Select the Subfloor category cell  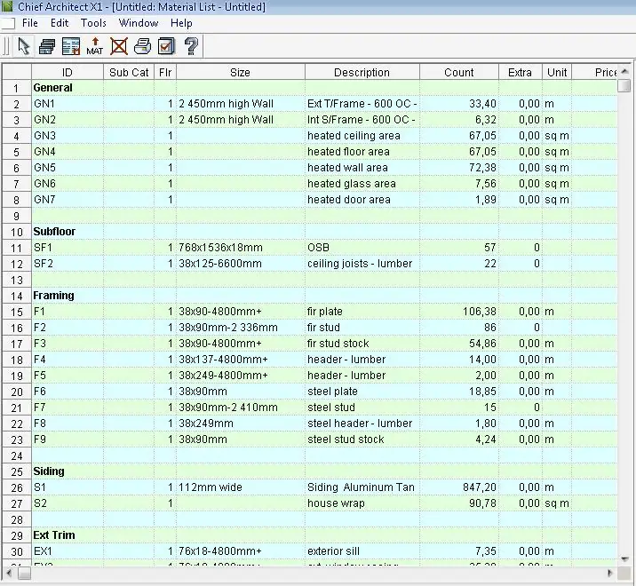[68, 232]
